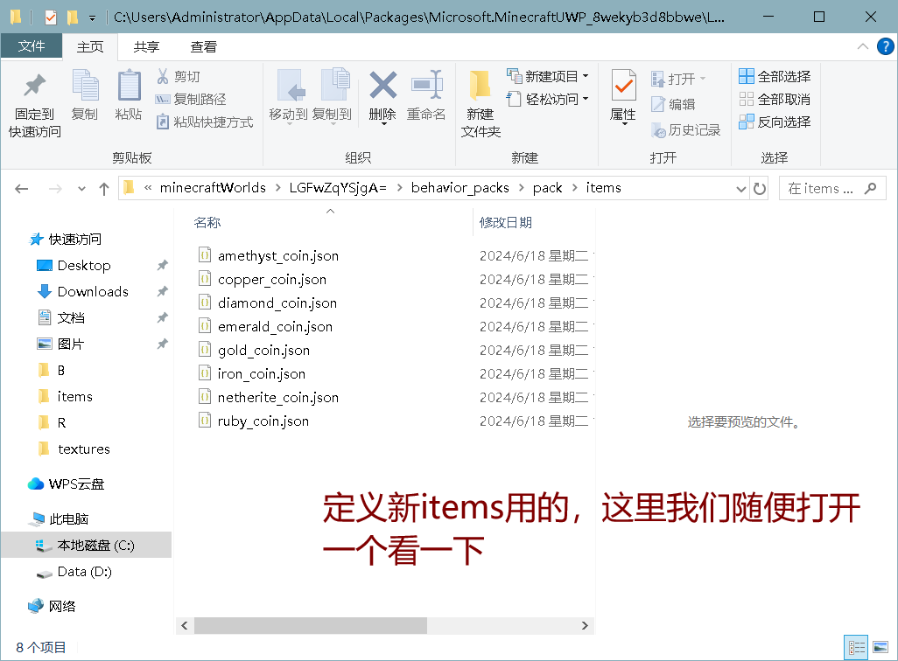Select textures folder in navigation pane

(x=84, y=449)
